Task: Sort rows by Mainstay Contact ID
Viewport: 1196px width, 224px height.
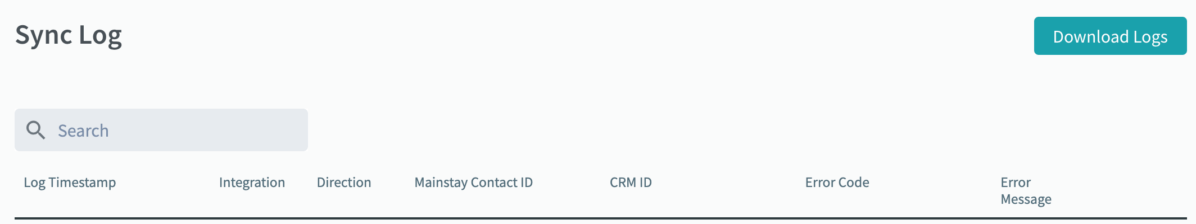Action: coord(473,183)
